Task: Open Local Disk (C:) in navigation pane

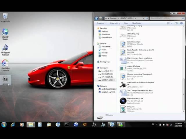Action: click(107, 71)
